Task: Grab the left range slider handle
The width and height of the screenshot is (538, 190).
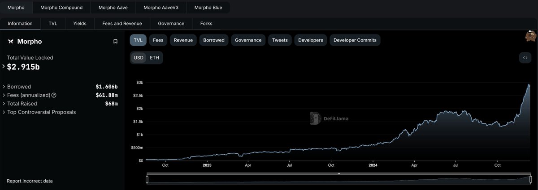Action: click(147, 179)
